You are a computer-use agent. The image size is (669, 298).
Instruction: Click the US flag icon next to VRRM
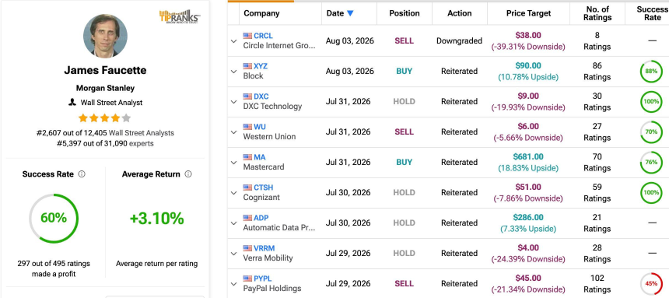point(247,248)
